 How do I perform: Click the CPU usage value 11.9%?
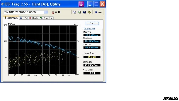click(x=92, y=73)
